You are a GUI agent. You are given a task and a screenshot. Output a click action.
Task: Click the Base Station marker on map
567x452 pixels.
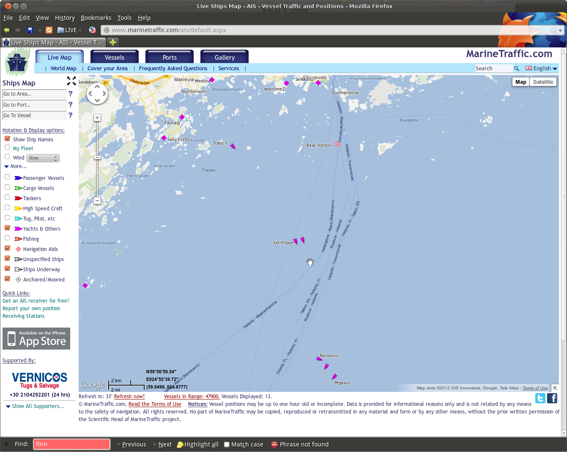pos(337,144)
